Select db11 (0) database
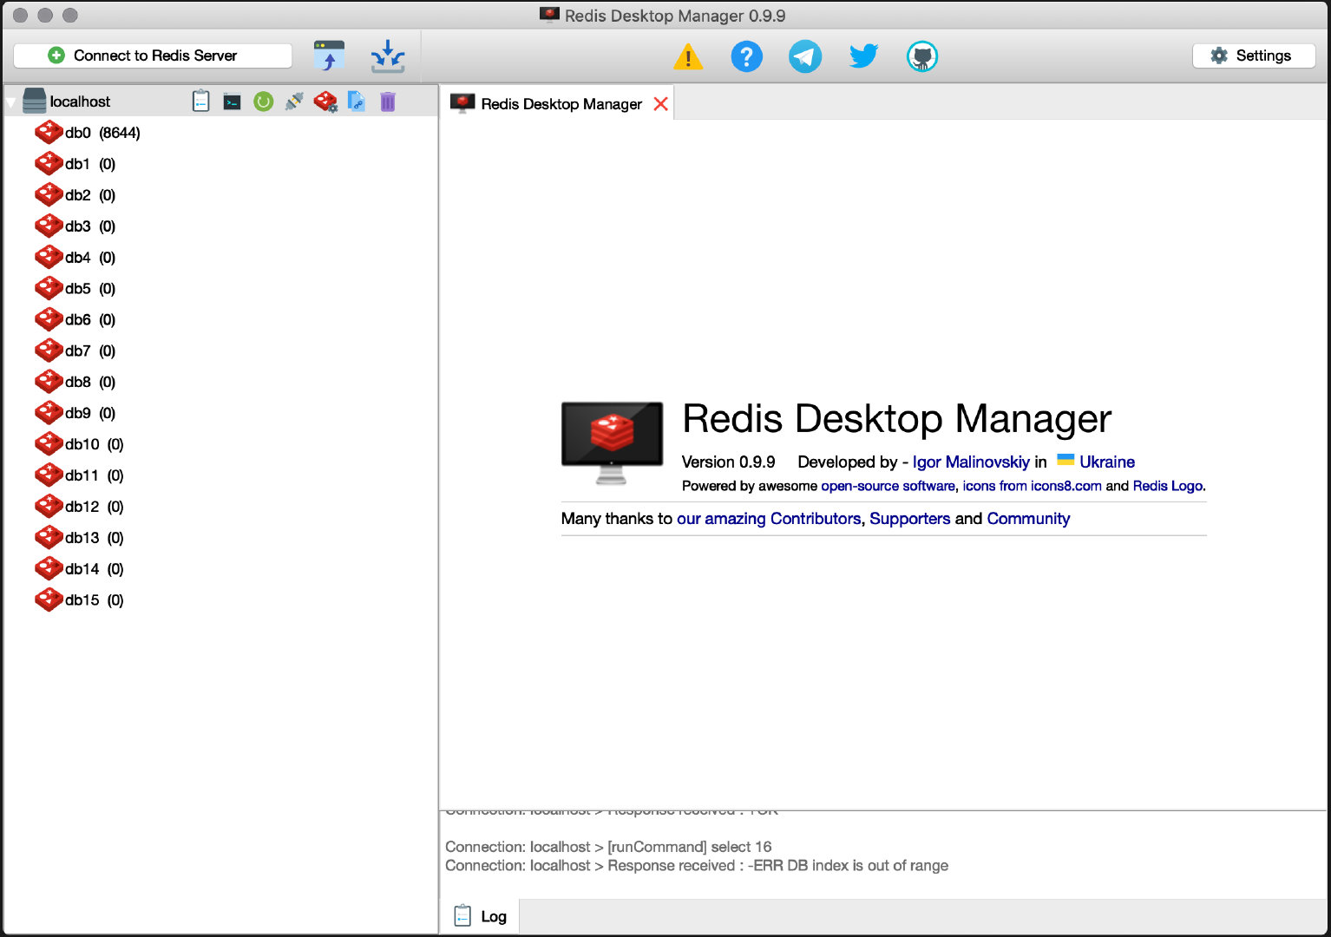 pyautogui.click(x=80, y=476)
